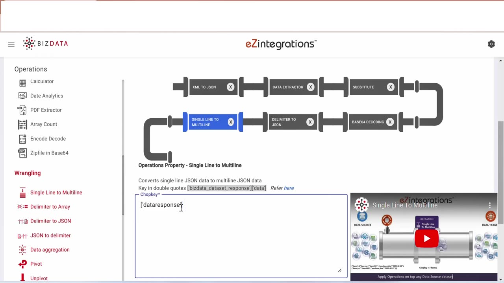The height and width of the screenshot is (283, 504).
Task: Click the Date Analytics icon
Action: tap(22, 96)
